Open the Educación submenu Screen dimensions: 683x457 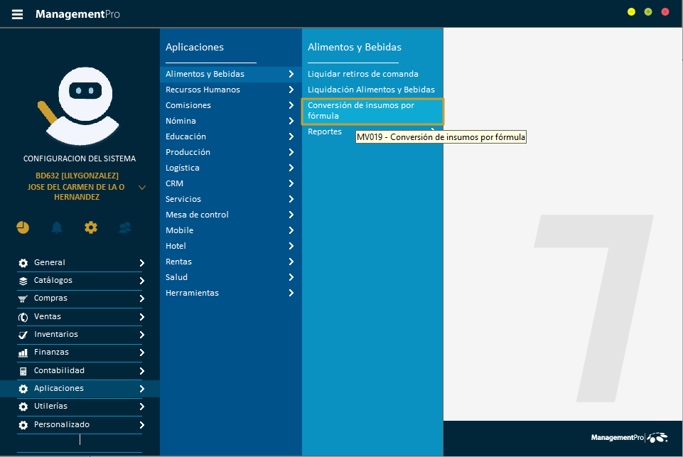231,136
